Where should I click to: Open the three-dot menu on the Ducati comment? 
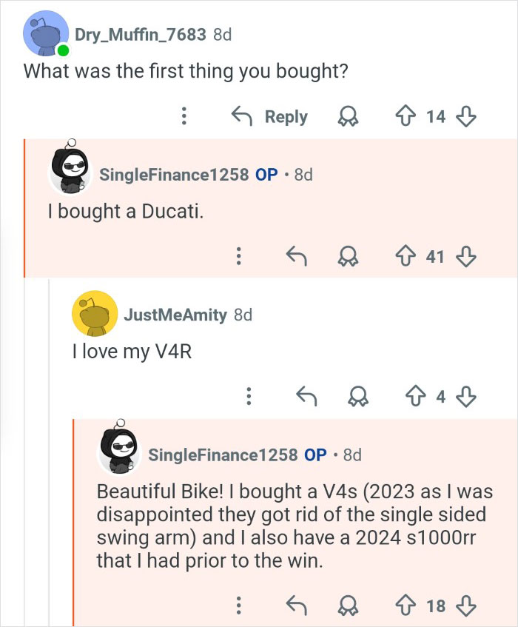click(238, 257)
